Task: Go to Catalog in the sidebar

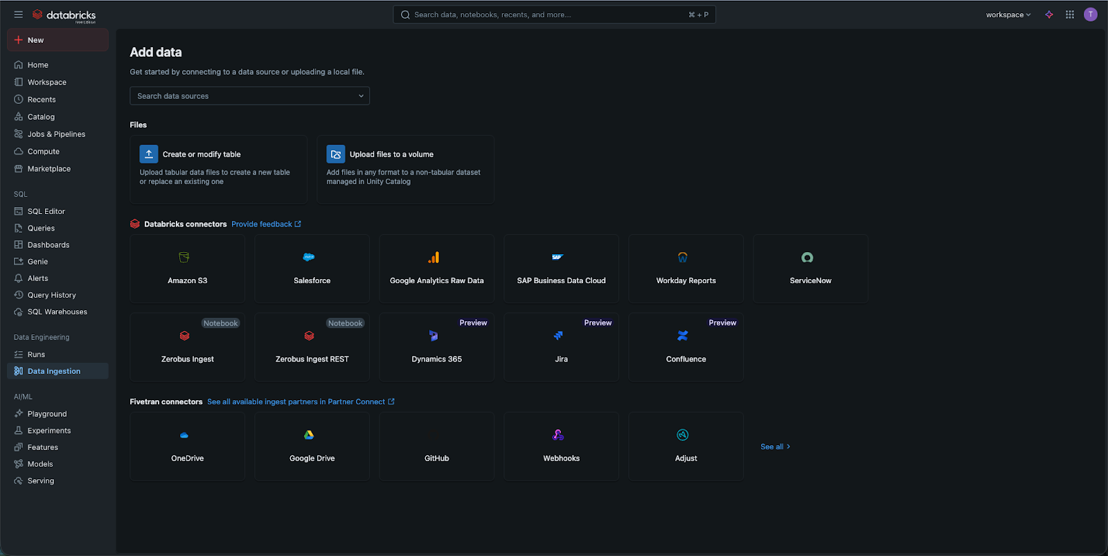Action: pyautogui.click(x=41, y=117)
